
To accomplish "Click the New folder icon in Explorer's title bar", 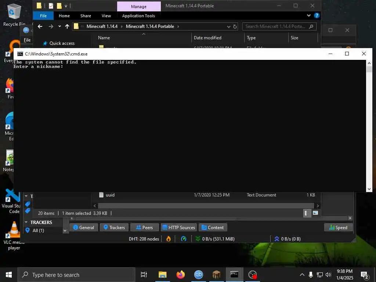I will point(59,6).
